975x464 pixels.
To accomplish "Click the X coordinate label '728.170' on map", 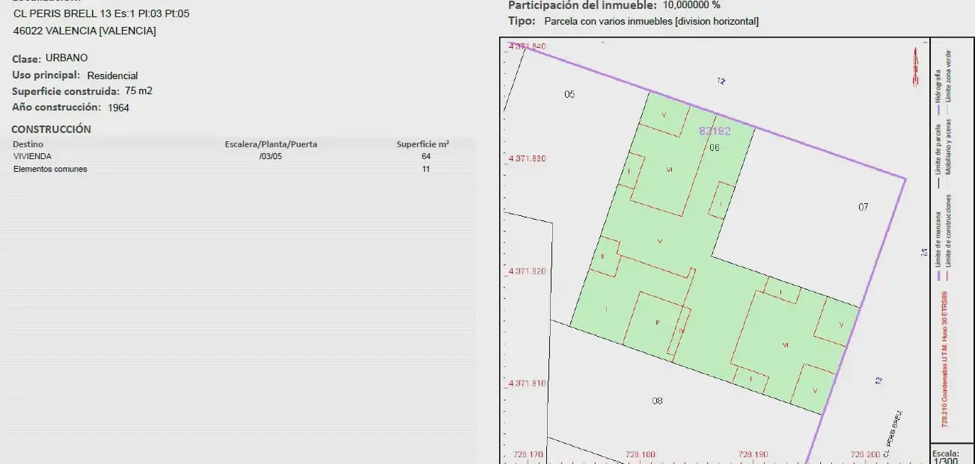I will 528,454.
